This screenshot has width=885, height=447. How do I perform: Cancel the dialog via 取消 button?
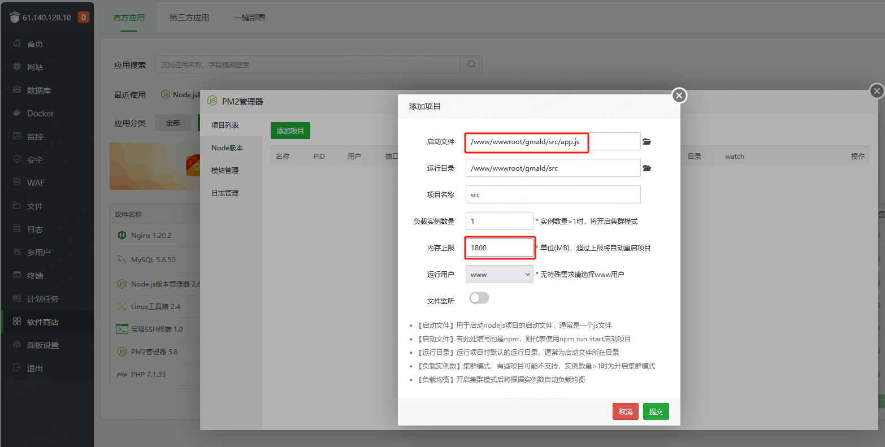pos(625,411)
